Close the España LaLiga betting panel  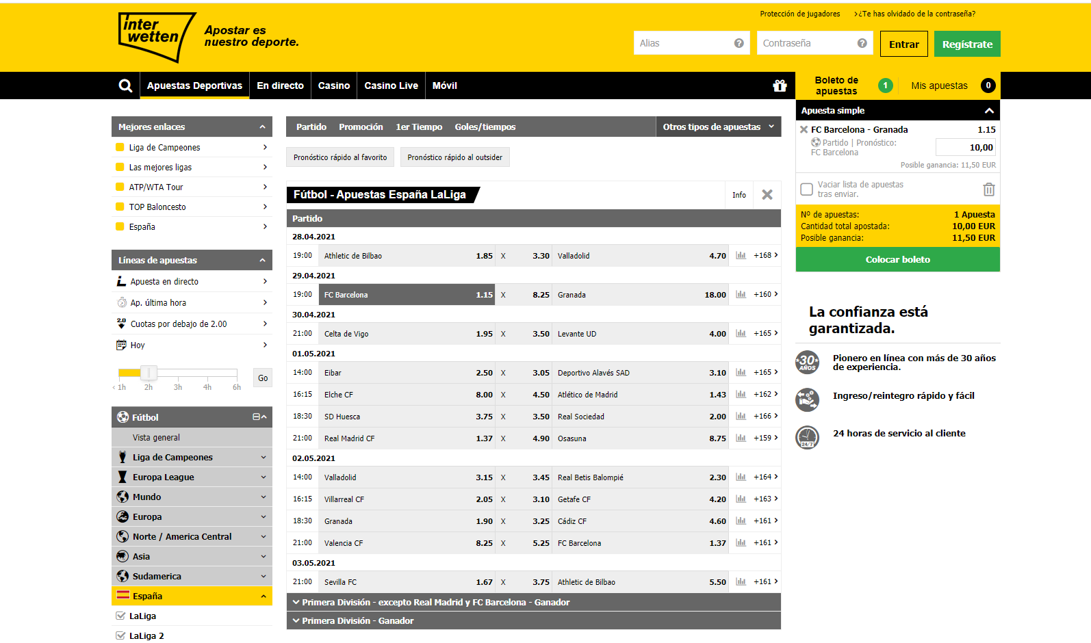pyautogui.click(x=767, y=195)
